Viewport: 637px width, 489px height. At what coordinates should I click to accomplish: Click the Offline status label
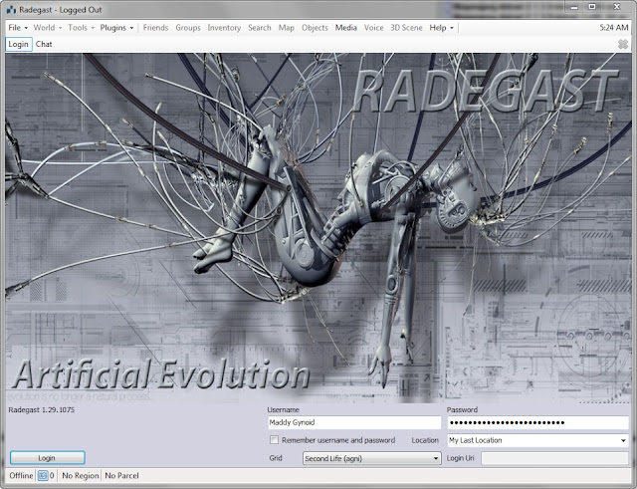21,476
